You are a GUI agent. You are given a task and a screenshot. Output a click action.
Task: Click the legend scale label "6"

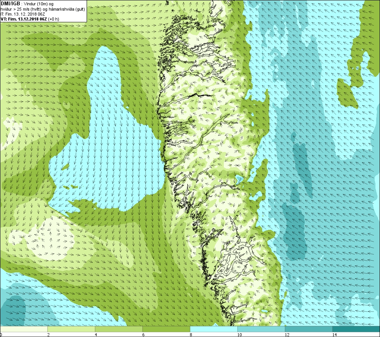(x=144, y=335)
